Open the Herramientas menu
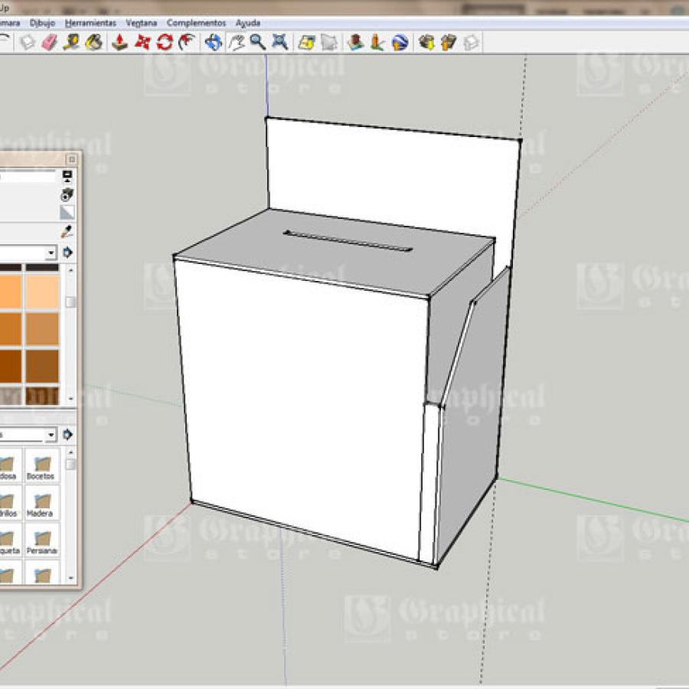The width and height of the screenshot is (689, 689). (x=90, y=23)
